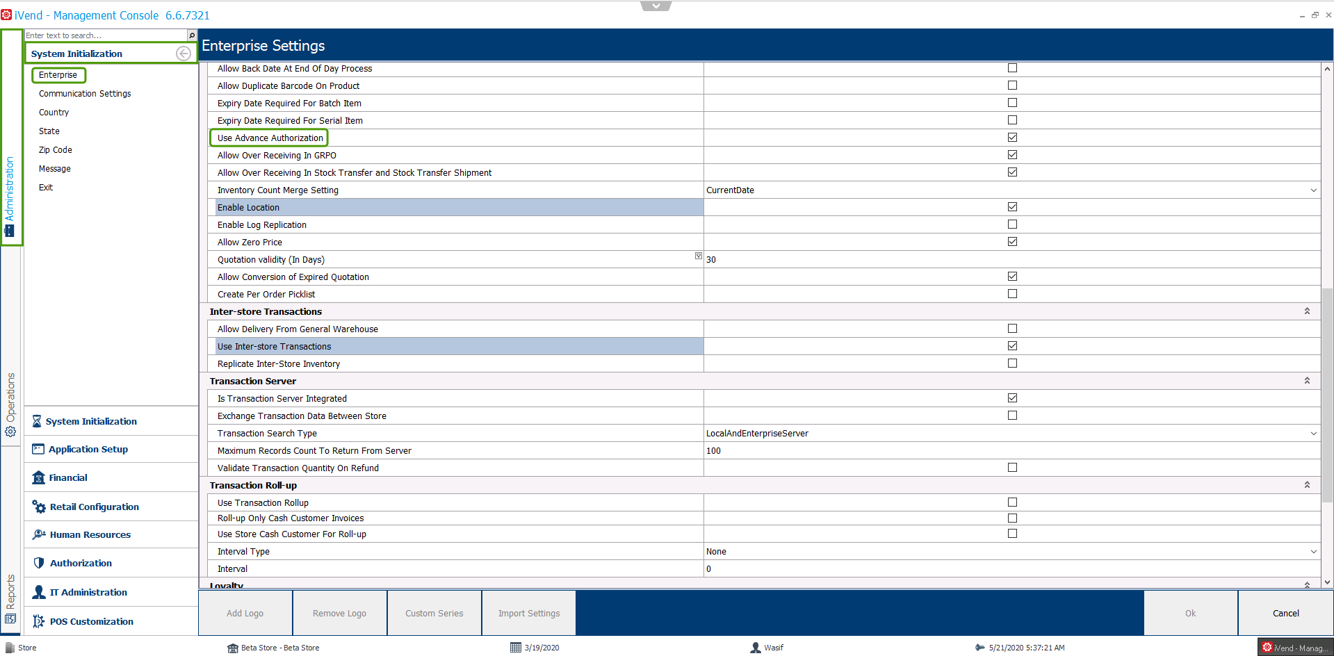Viewport: 1334px width, 656px height.
Task: Click the scroll down arrow of settings grid
Action: (x=1327, y=582)
